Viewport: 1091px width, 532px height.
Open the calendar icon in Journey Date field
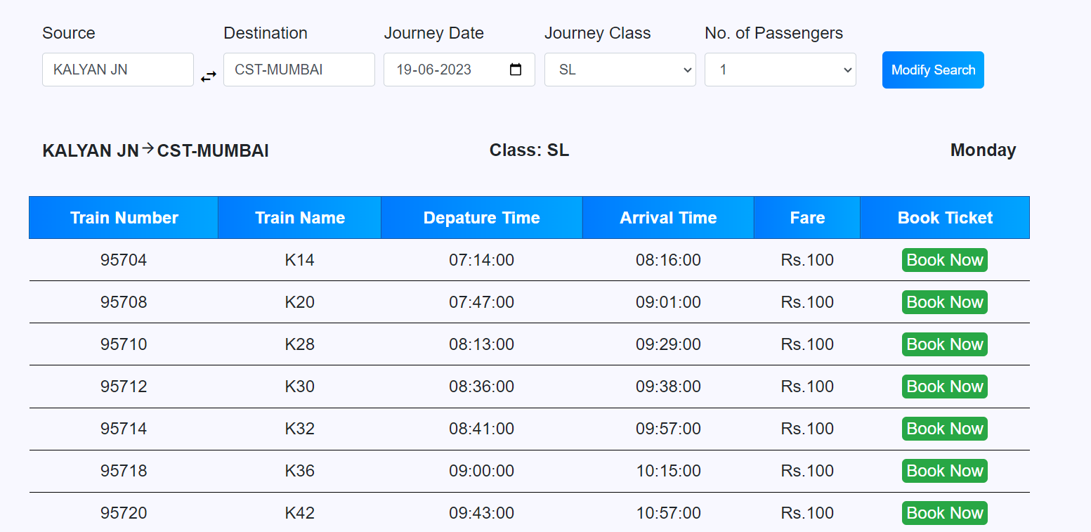[516, 70]
